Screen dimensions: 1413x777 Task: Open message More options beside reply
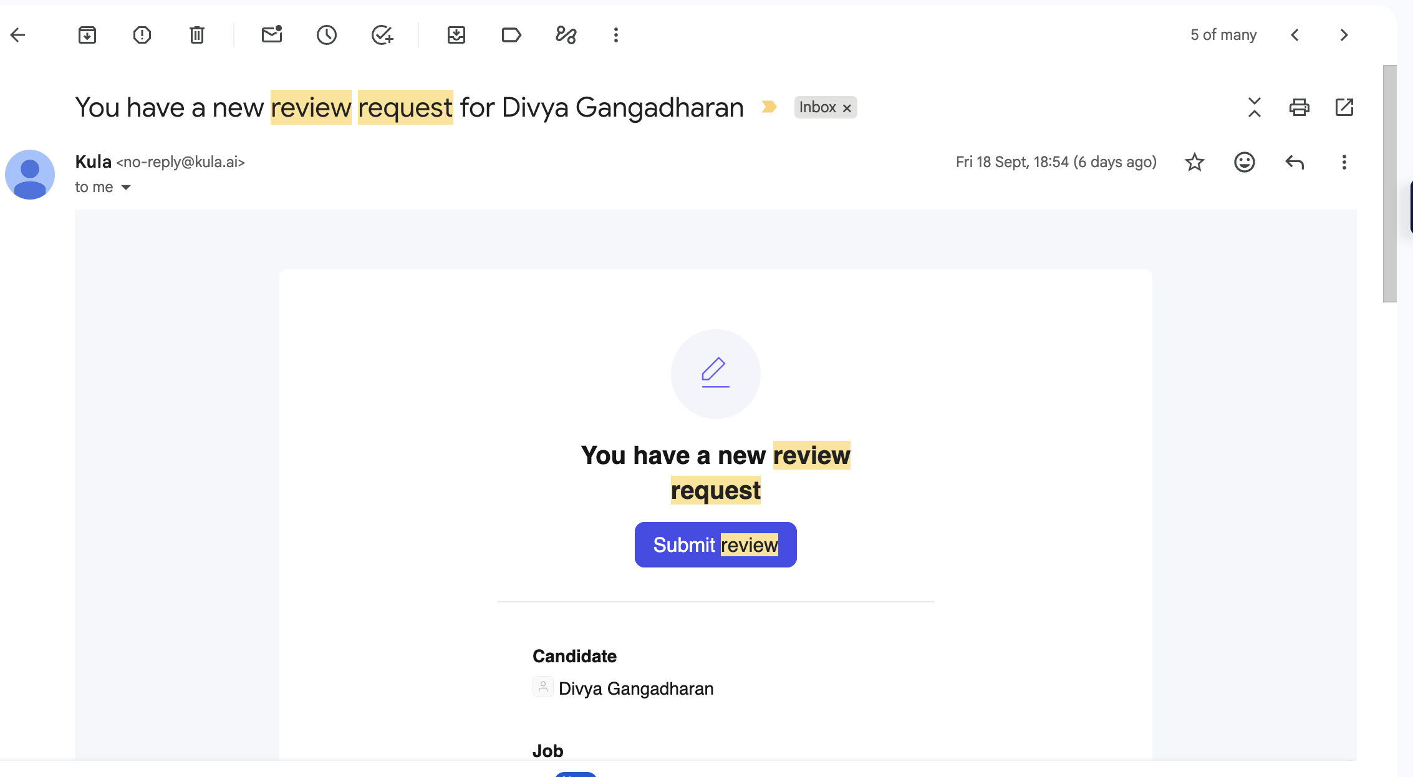point(1344,162)
